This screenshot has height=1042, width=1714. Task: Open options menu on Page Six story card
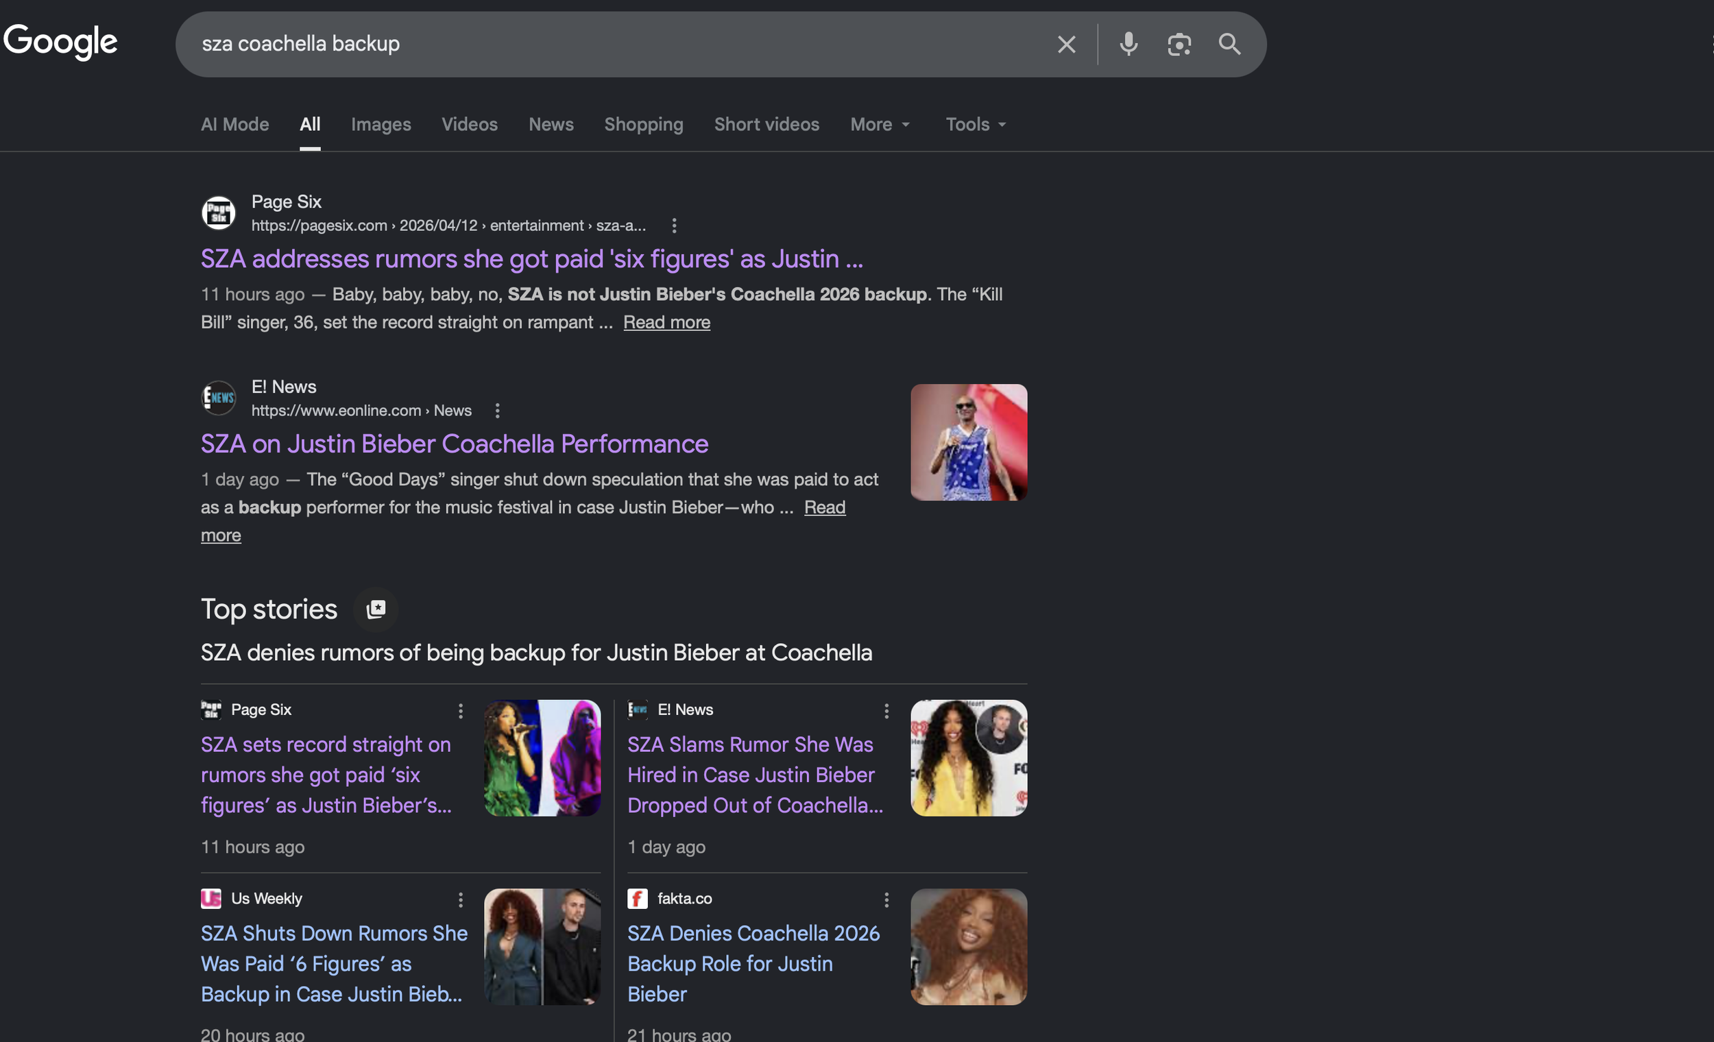460,710
